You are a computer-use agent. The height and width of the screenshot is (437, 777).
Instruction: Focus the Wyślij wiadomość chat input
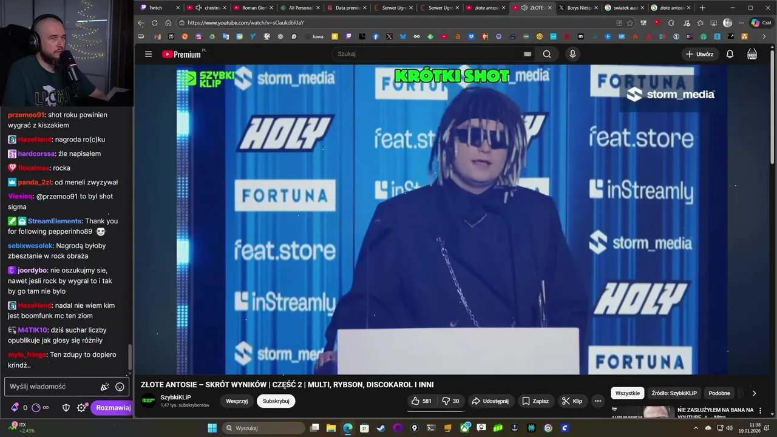pyautogui.click(x=52, y=387)
